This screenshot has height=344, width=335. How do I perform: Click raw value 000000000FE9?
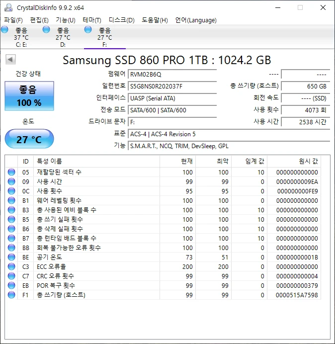point(298,191)
